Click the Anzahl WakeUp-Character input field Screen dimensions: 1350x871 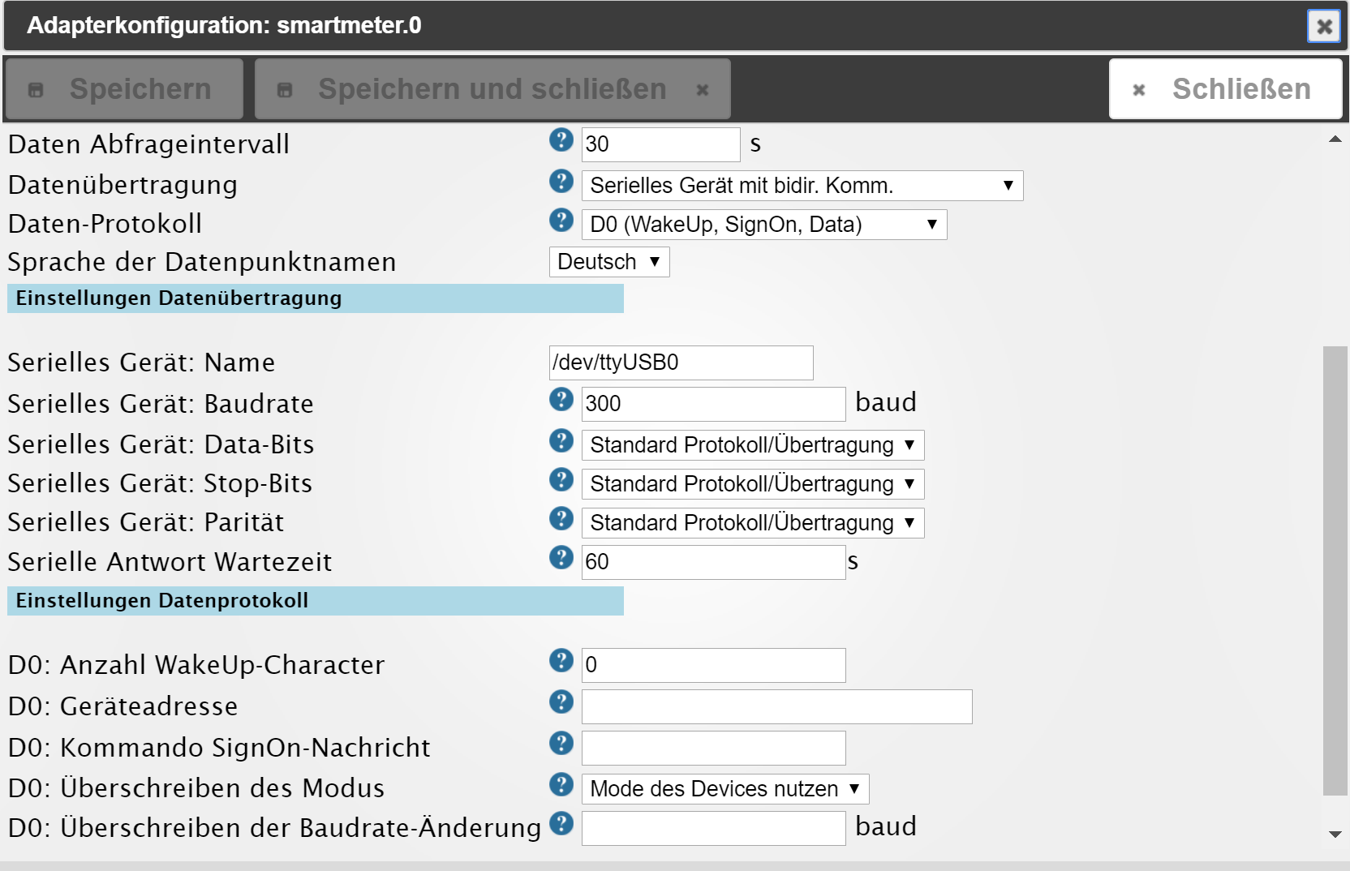(713, 665)
